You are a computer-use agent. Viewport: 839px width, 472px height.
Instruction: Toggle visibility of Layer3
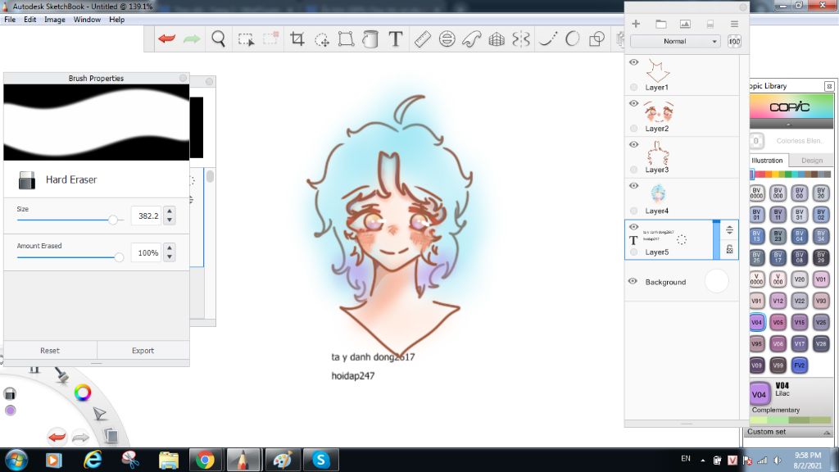pyautogui.click(x=633, y=144)
